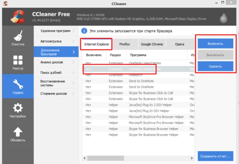Switch to Internet Explorer tab
The image size is (239, 164).
coord(96,44)
